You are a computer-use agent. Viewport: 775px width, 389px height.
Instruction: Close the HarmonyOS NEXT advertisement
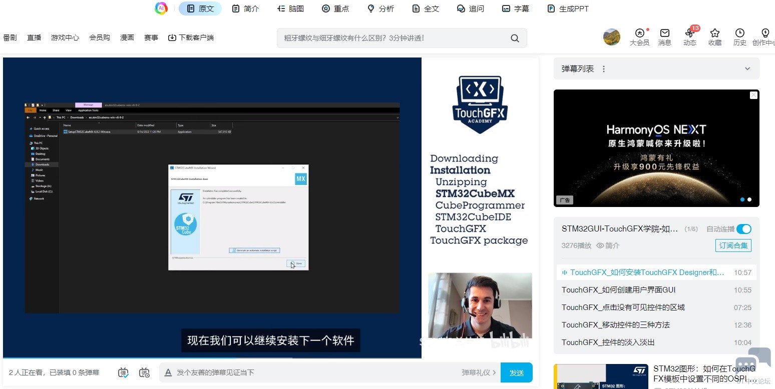753,95
